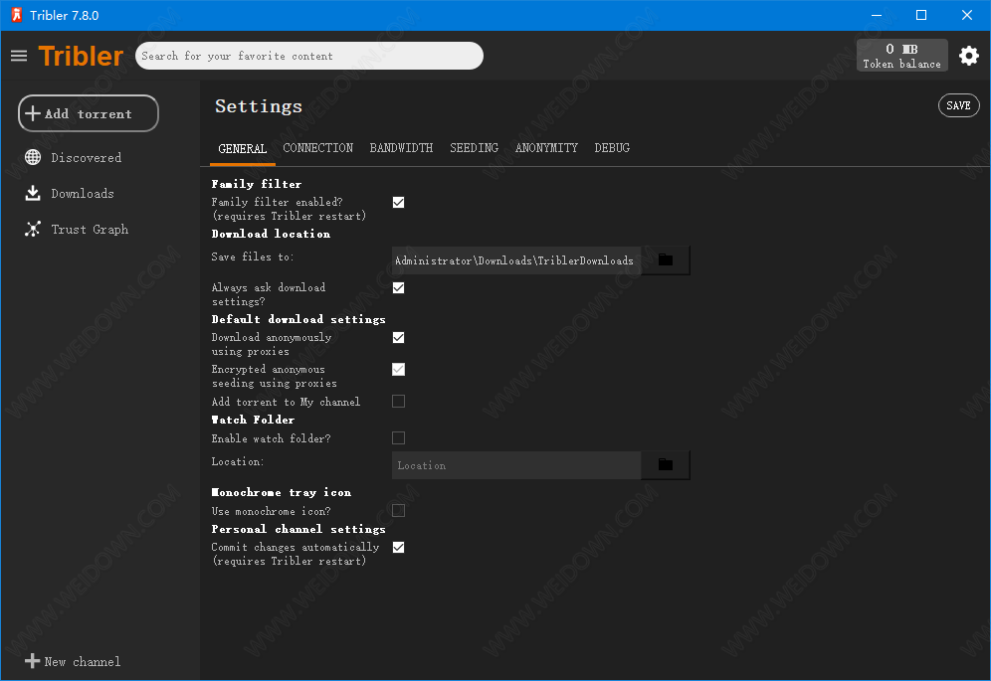The height and width of the screenshot is (681, 991).
Task: Click the Default download settings heading
Action: click(x=298, y=319)
